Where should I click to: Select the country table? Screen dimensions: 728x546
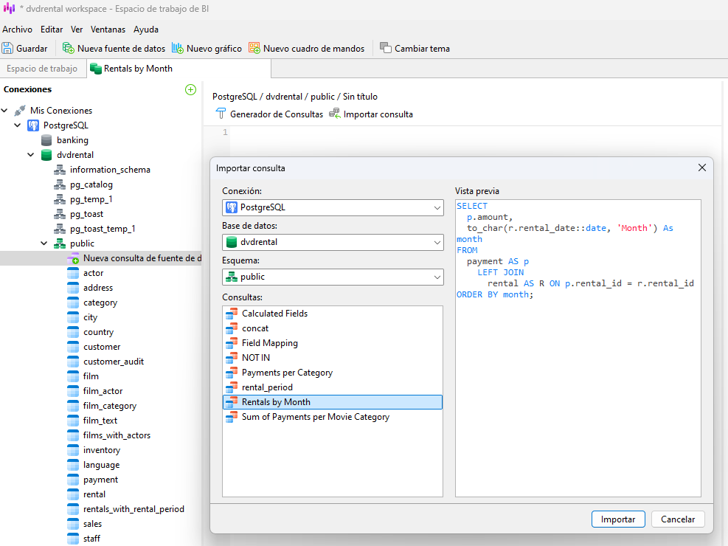coord(98,332)
